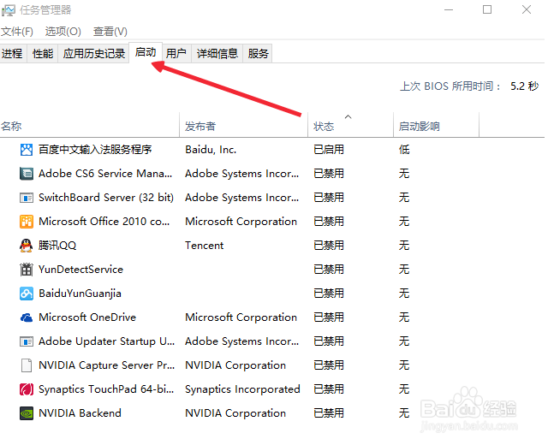This screenshot has width=548, height=445.
Task: Click NVIDIA Corporation publisher in Backend row
Action: coord(235,413)
